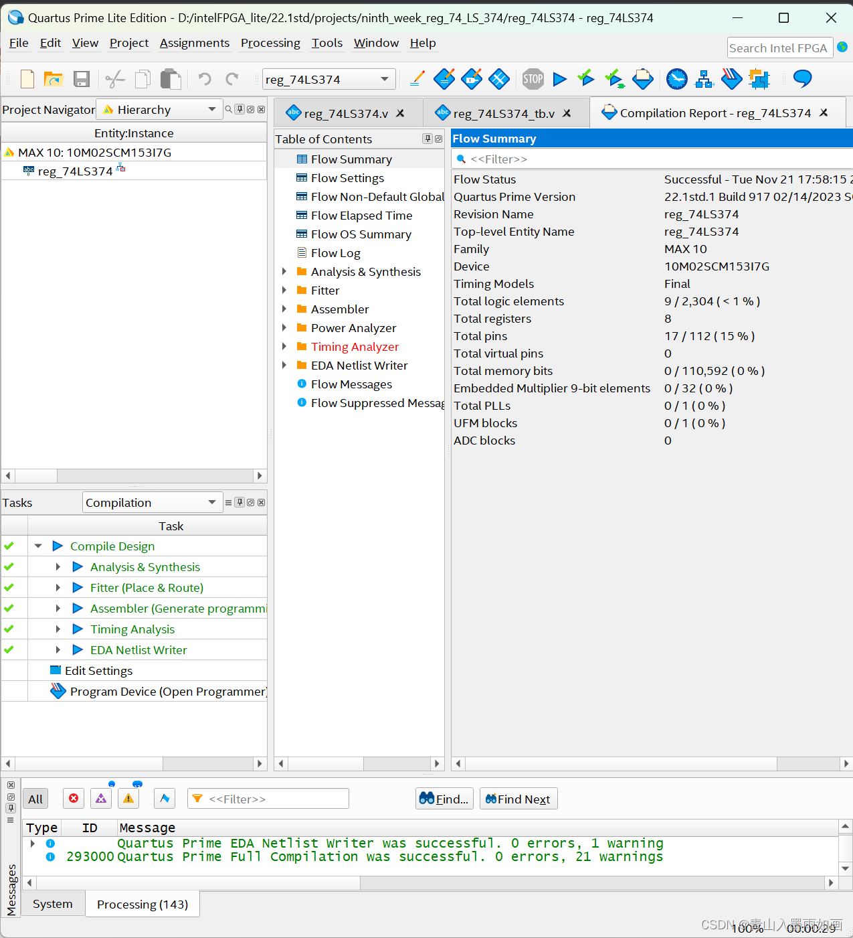The height and width of the screenshot is (938, 853).
Task: Expand the Fitter (Place & Route) task
Action: click(x=58, y=587)
